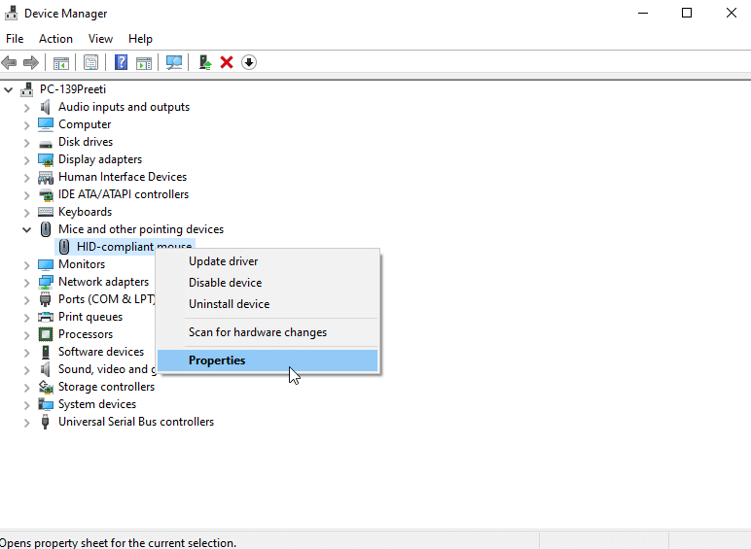
Task: Select Mice and other pointing devices label
Action: [x=141, y=229]
